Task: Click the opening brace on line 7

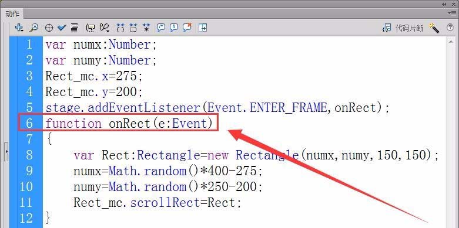Action: point(49,139)
